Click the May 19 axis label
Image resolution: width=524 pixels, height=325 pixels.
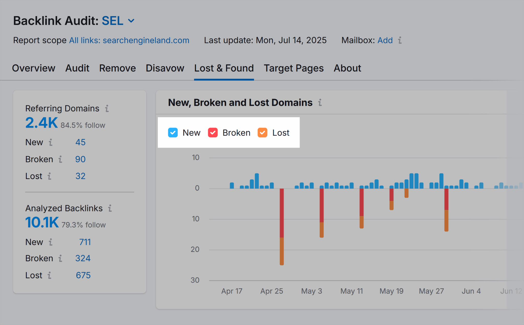[x=391, y=291]
